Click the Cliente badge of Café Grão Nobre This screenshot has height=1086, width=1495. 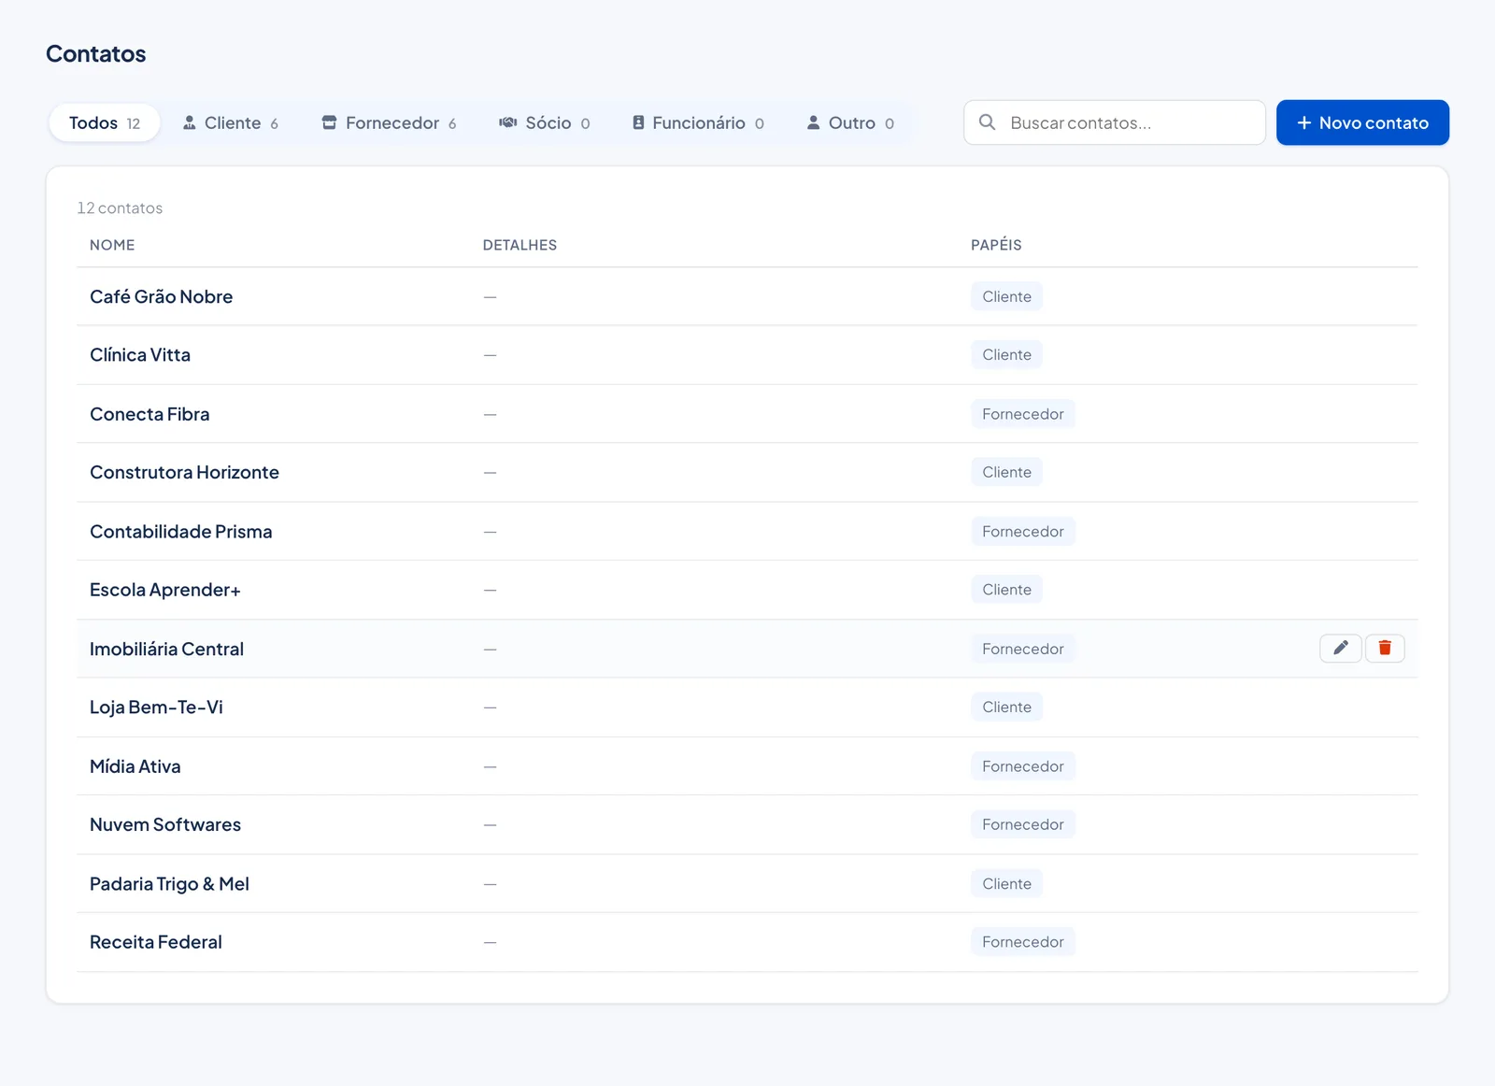point(1006,296)
